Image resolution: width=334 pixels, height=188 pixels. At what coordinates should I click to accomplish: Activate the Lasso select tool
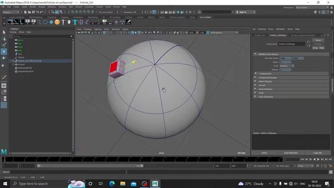pos(4,39)
